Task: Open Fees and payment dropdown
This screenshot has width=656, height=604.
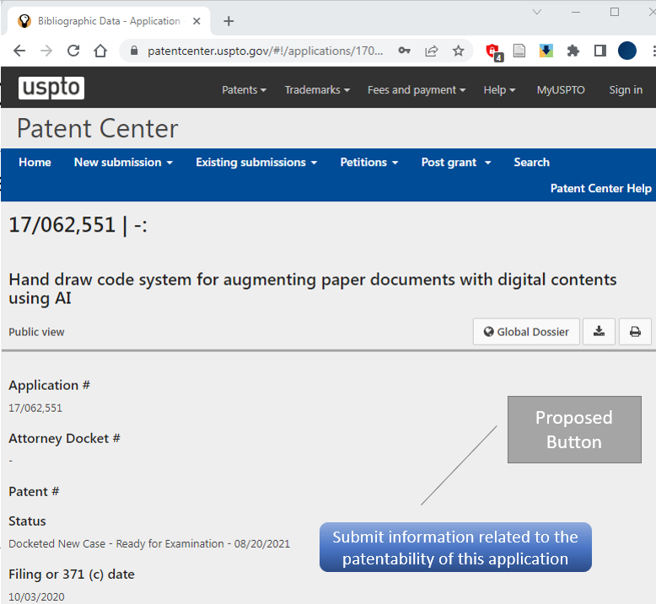Action: [417, 90]
